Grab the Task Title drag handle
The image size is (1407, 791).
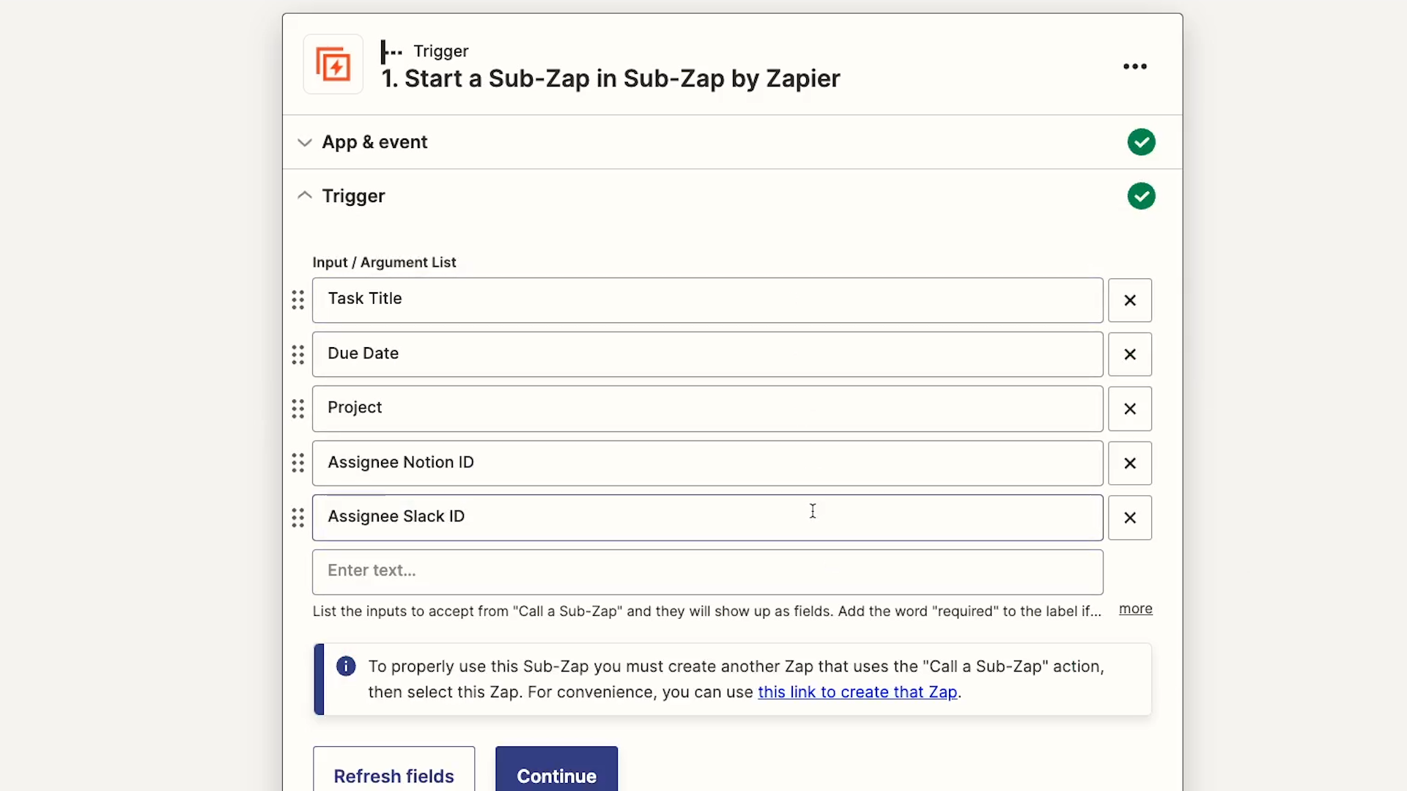(x=298, y=300)
